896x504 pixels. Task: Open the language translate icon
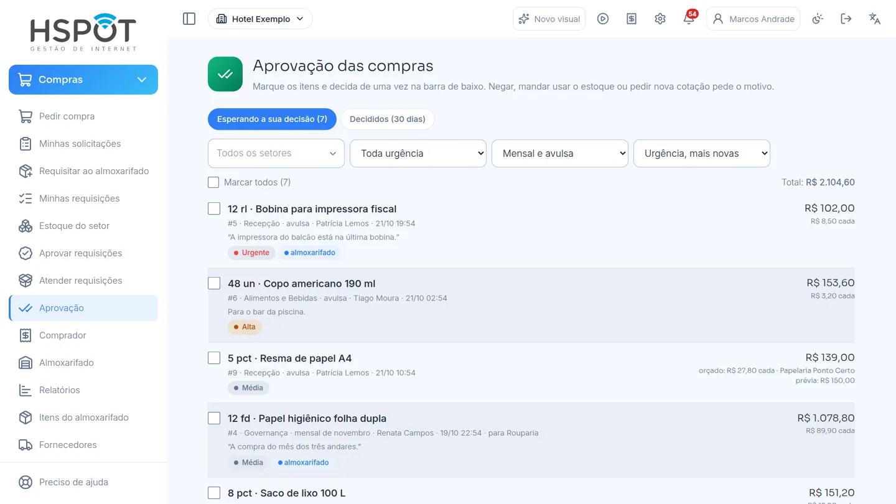(x=875, y=19)
